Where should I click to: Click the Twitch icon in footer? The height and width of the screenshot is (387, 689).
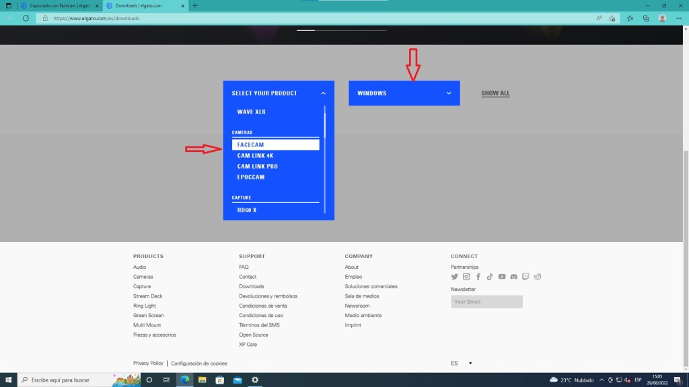(526, 277)
